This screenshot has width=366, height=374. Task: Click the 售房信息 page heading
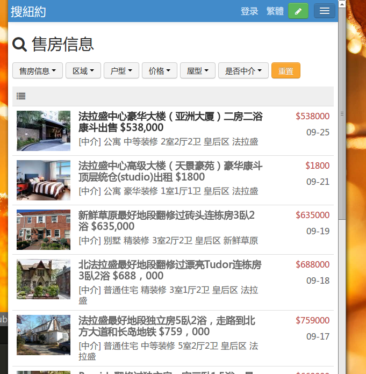click(x=63, y=44)
